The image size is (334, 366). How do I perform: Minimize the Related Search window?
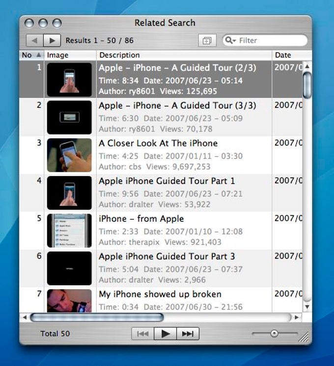tap(43, 23)
